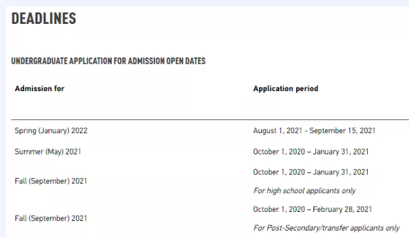This screenshot has height=237, width=409.
Task: Select the second Fall (September) 2021 row label
Action: (x=51, y=218)
